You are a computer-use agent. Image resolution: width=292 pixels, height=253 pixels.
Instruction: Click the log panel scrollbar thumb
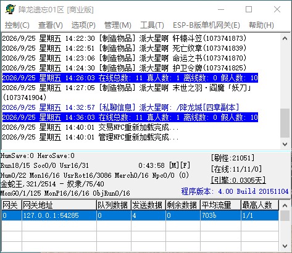click(x=285, y=123)
